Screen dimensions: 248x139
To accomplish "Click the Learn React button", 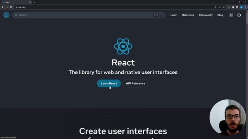I will tap(109, 83).
